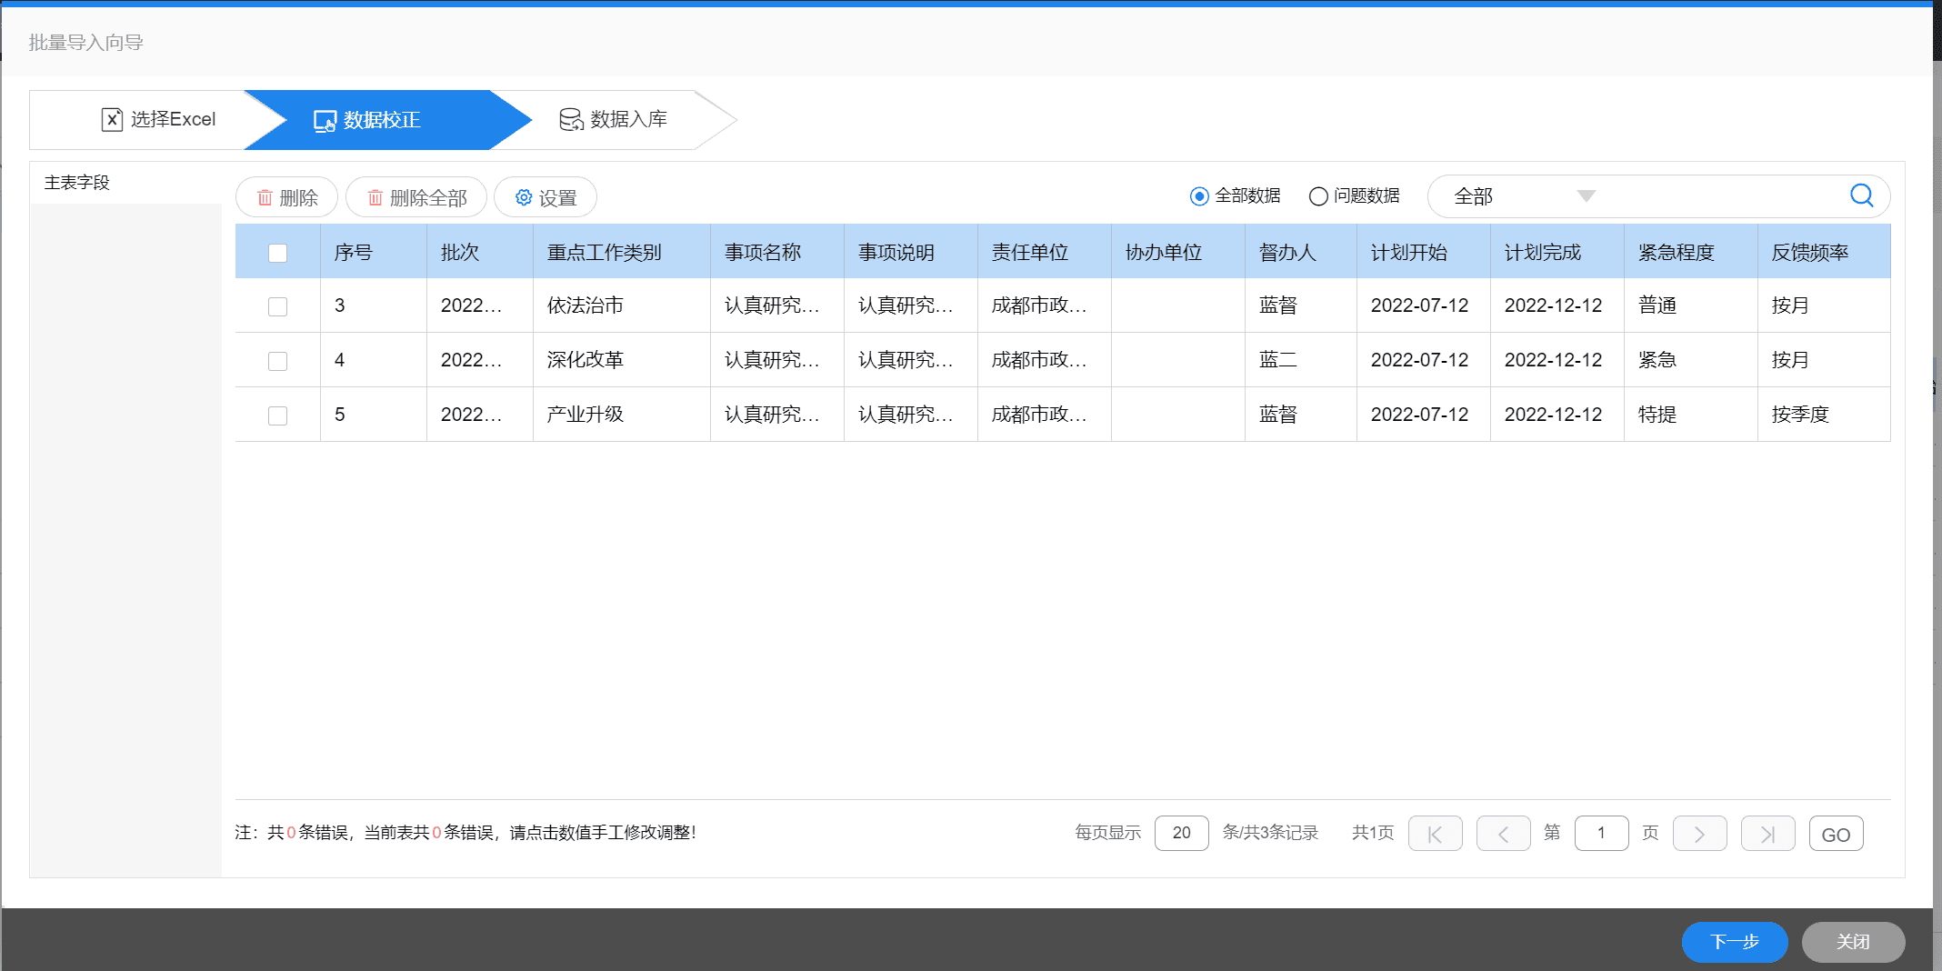Image resolution: width=1942 pixels, height=971 pixels.
Task: Click the GO pagination button
Action: click(x=1836, y=834)
